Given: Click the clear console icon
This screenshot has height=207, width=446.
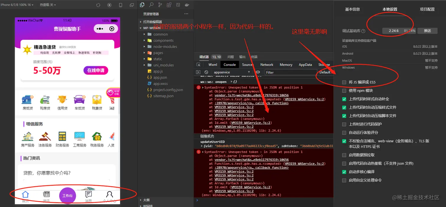Looking at the screenshot, I should [x=206, y=72].
